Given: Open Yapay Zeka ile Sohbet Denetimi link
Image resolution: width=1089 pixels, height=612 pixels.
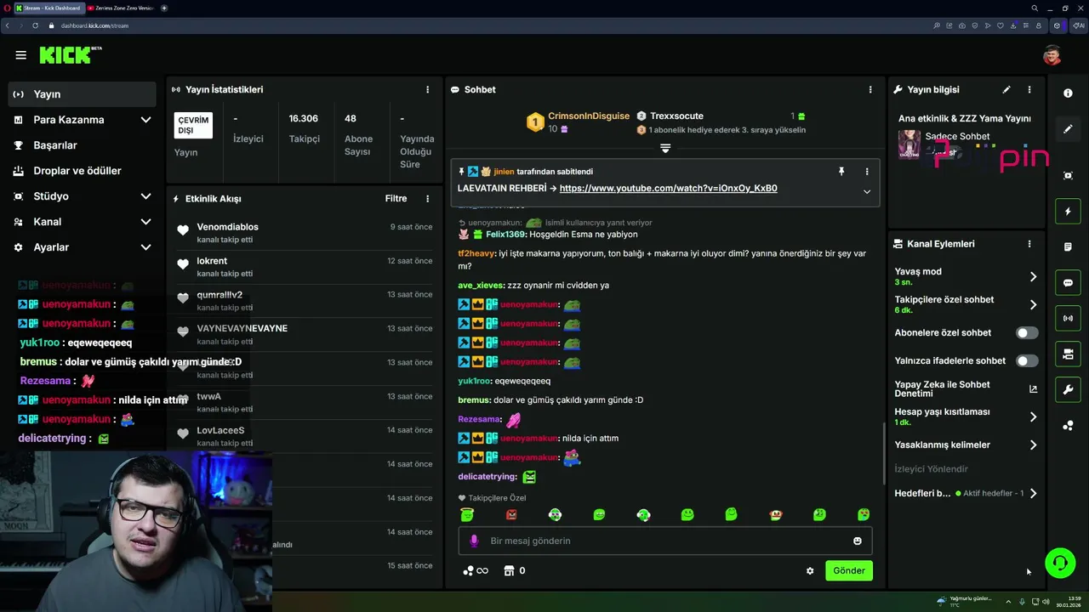Looking at the screenshot, I should point(966,389).
